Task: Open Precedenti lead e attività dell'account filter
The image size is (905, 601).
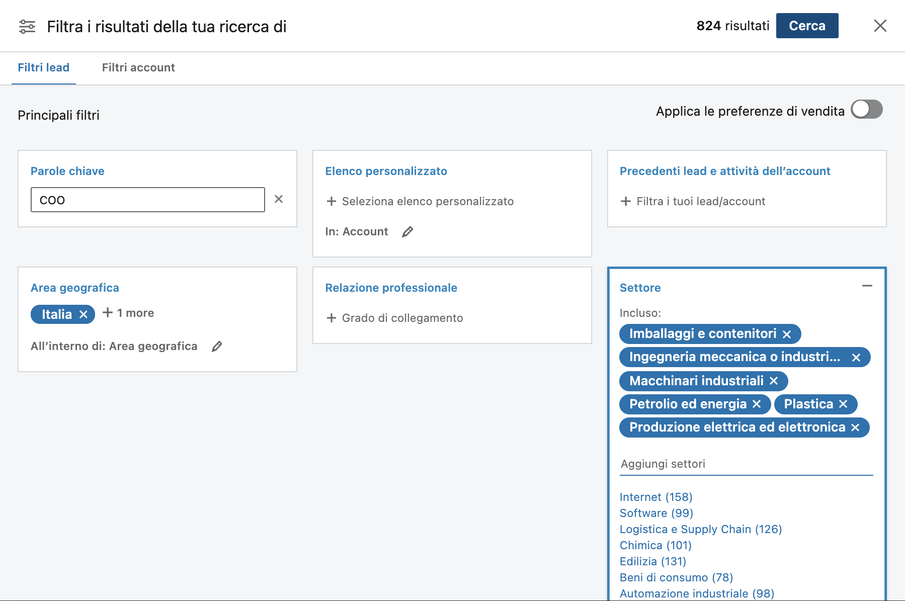Action: click(x=725, y=171)
